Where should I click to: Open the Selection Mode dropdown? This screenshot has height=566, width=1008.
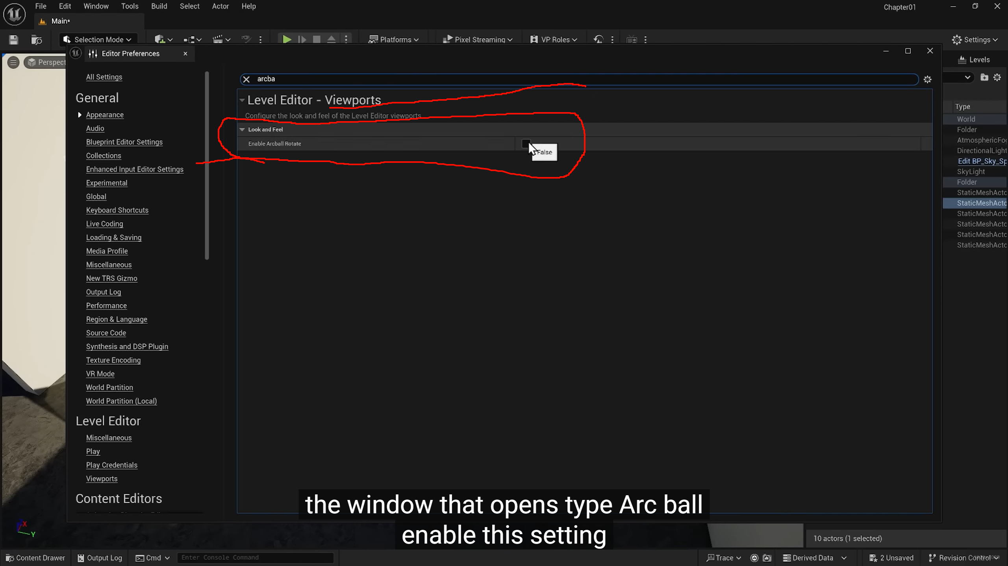98,39
